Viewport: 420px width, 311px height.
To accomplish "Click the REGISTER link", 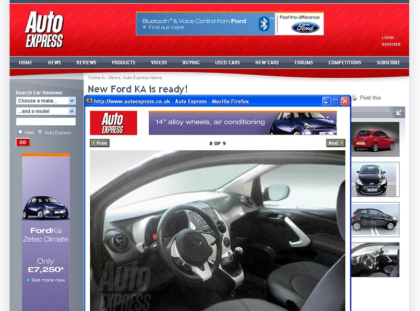I will 391,44.
